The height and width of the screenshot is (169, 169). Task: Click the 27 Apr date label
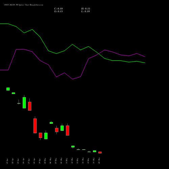click(29, 161)
